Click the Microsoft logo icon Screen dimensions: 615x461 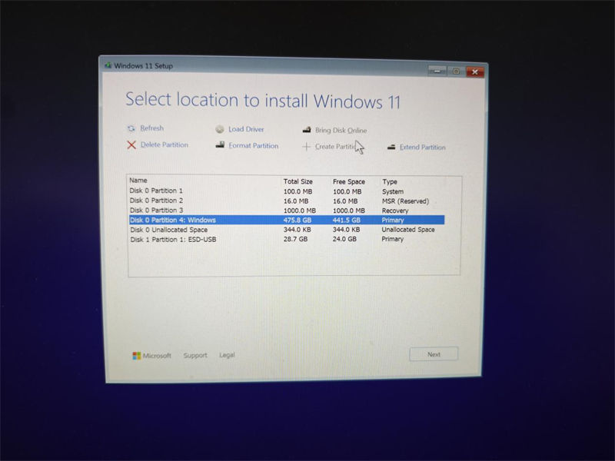[x=137, y=356]
